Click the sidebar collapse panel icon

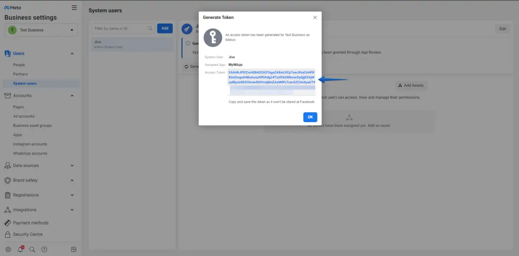click(x=74, y=249)
